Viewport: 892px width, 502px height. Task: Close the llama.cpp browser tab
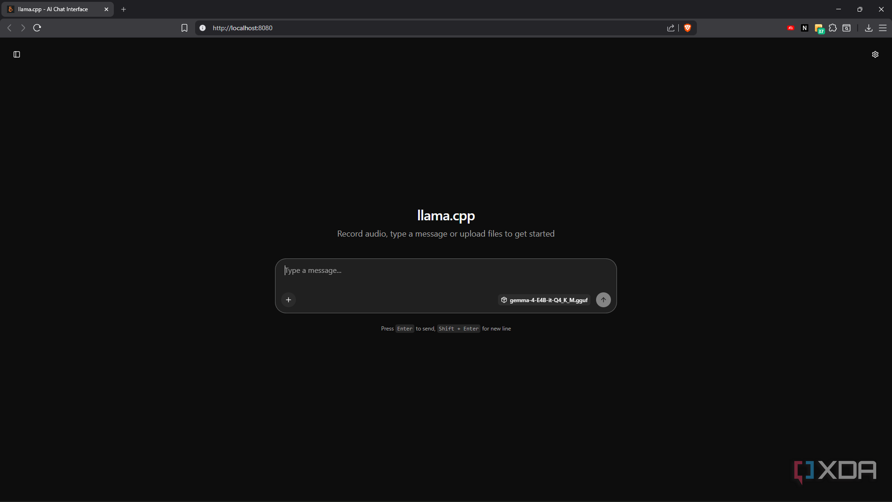[106, 9]
